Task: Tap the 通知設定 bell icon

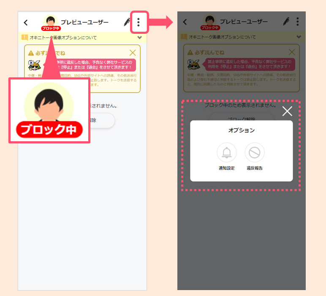Action: click(x=227, y=153)
